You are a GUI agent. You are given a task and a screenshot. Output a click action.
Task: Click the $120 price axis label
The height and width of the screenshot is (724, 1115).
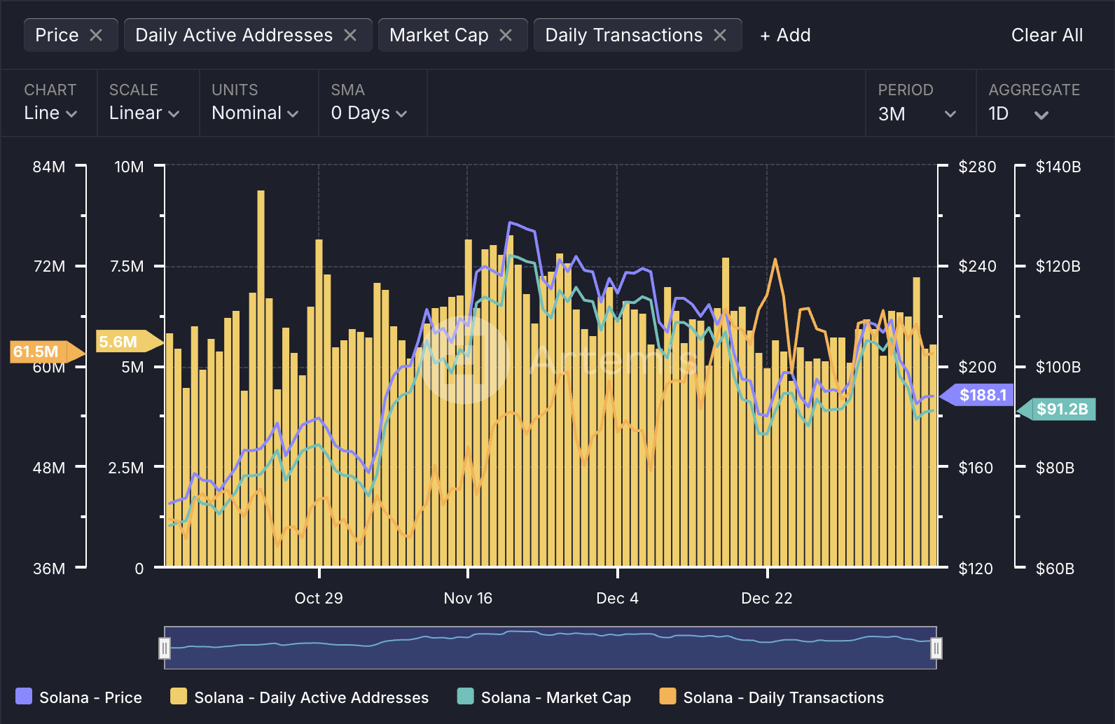[976, 569]
